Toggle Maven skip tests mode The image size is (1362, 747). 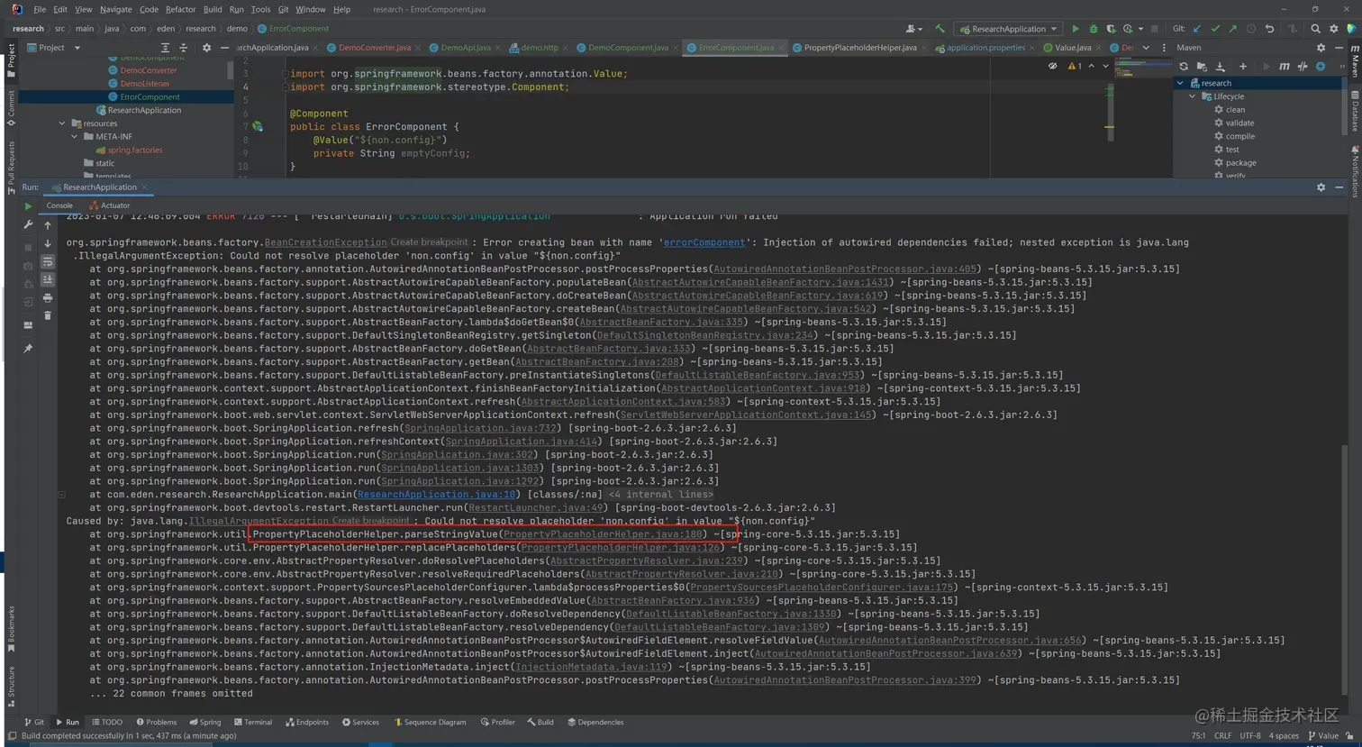1321,67
